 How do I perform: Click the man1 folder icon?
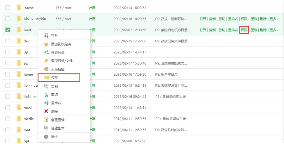(x=19, y=108)
